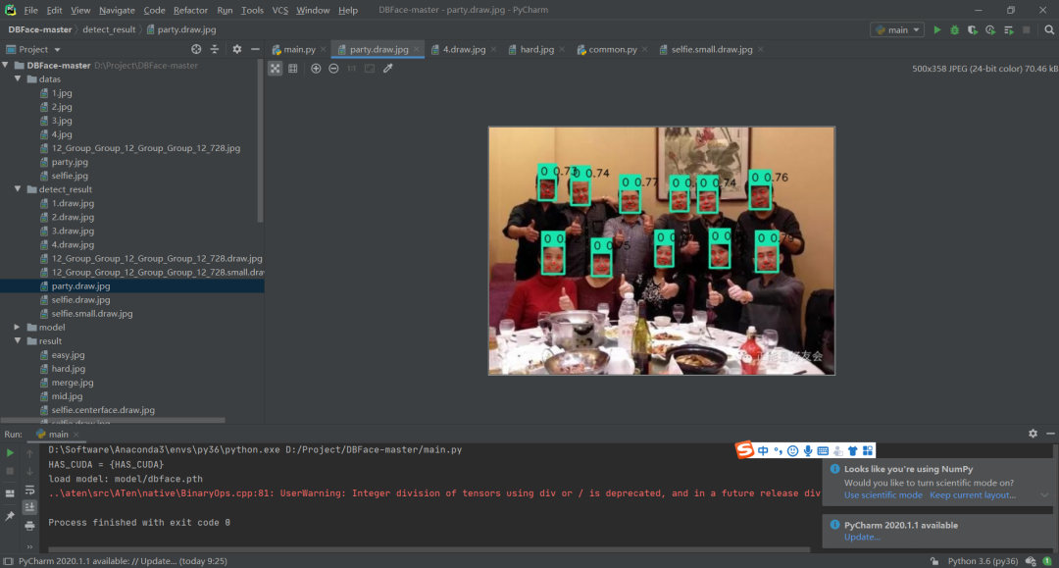Enable soft-wrap in the Run console
Screen dimensions: 1059x568
[x=30, y=489]
